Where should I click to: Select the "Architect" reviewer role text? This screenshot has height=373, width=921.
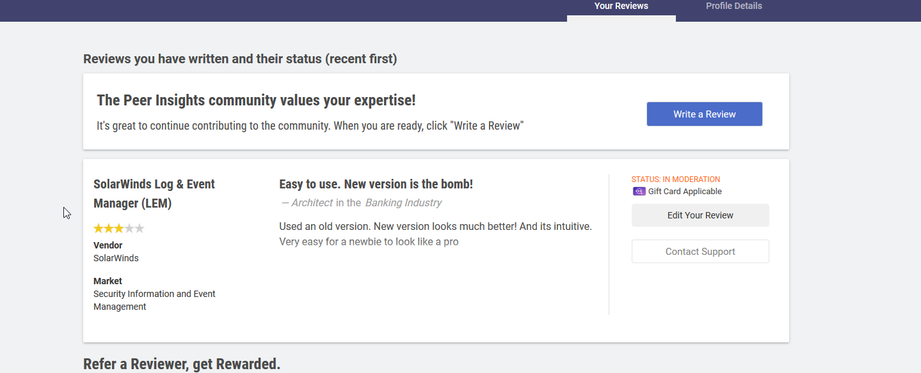(x=312, y=203)
